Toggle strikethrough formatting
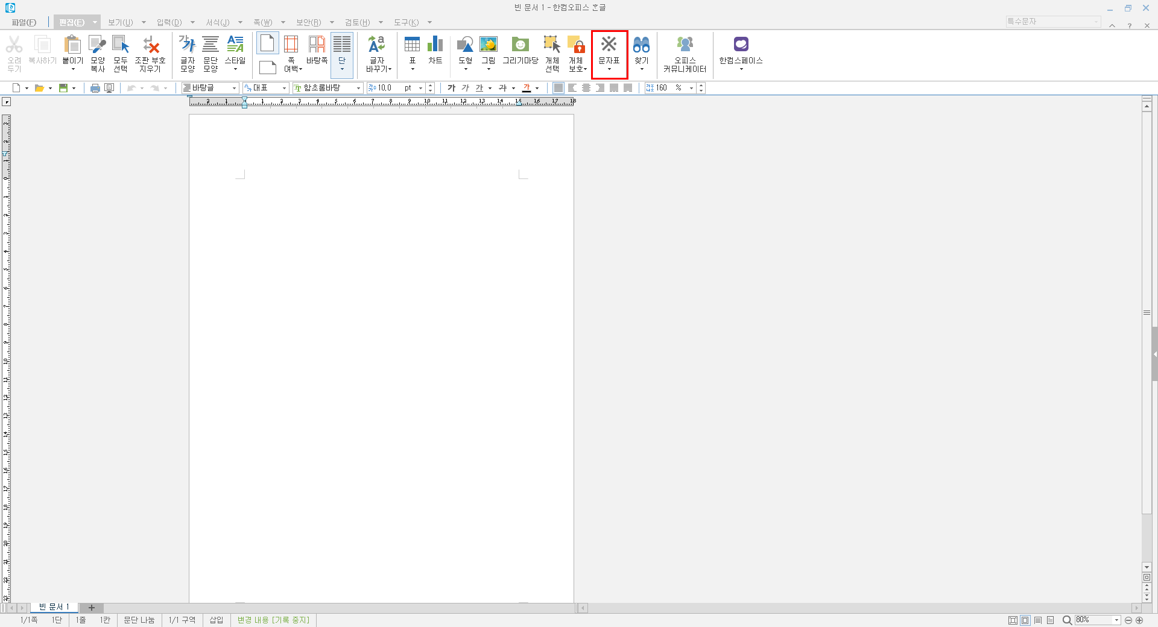Screen dimensions: 1158x627 [x=502, y=88]
